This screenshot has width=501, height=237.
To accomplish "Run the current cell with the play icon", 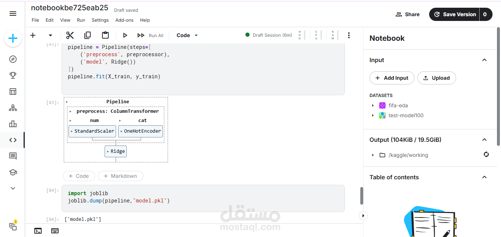I will pyautogui.click(x=125, y=35).
